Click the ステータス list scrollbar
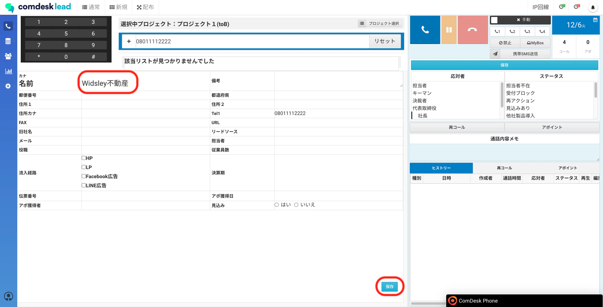The height and width of the screenshot is (307, 603). [x=595, y=90]
